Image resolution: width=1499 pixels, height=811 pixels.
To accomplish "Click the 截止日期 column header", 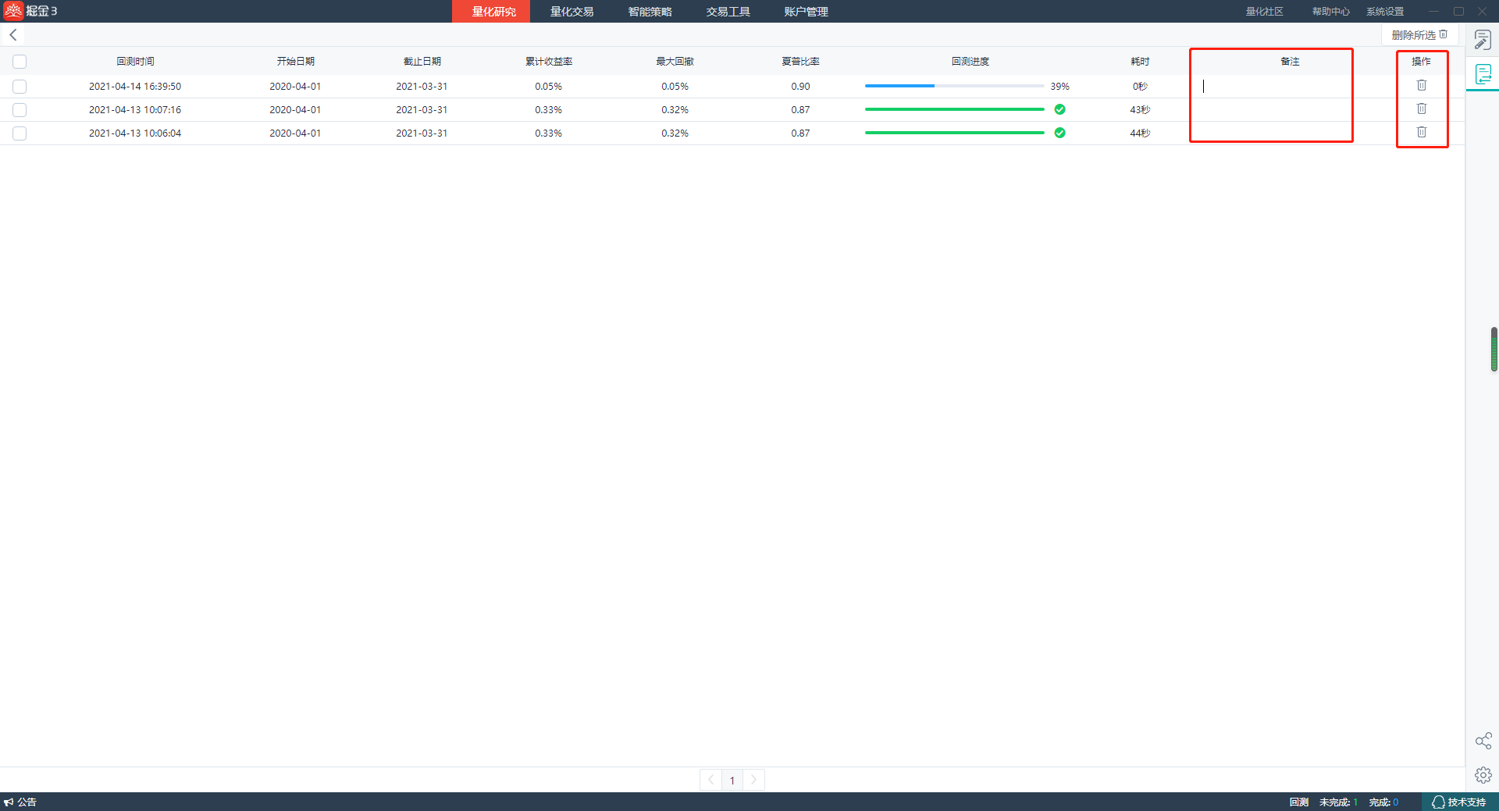I will (422, 62).
